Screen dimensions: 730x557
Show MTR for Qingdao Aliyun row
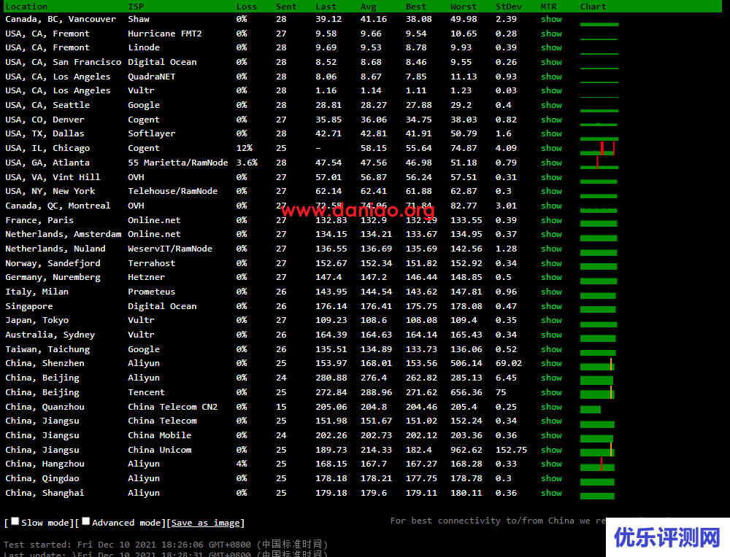551,478
